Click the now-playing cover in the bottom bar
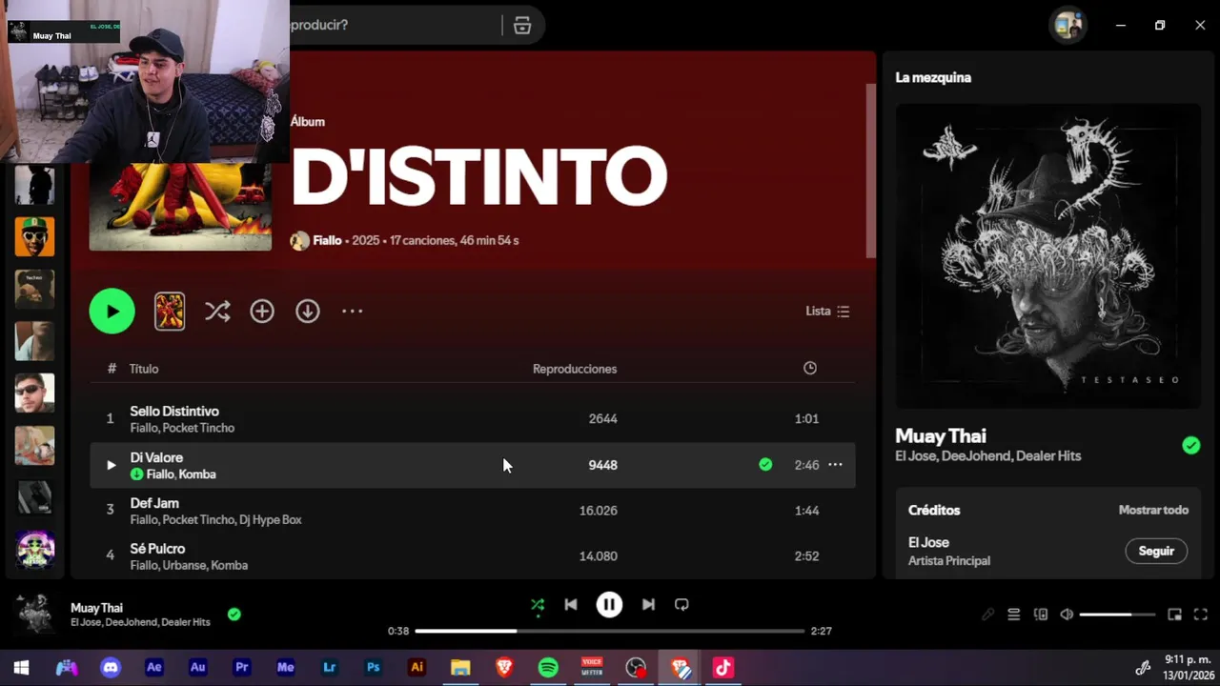 35,614
